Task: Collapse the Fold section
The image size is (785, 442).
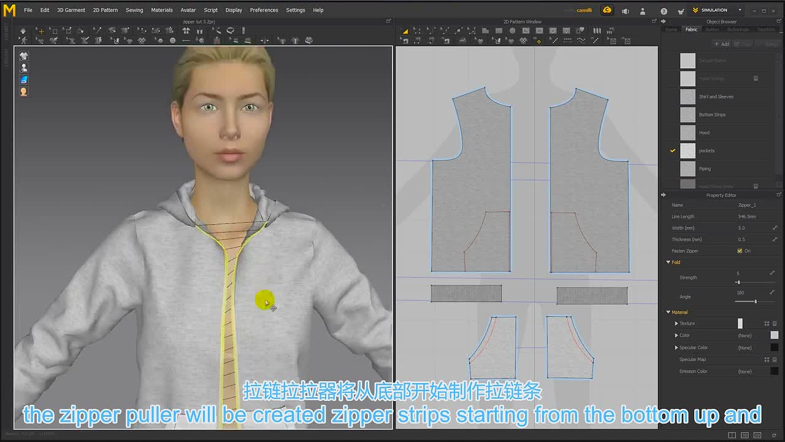Action: pyautogui.click(x=668, y=262)
